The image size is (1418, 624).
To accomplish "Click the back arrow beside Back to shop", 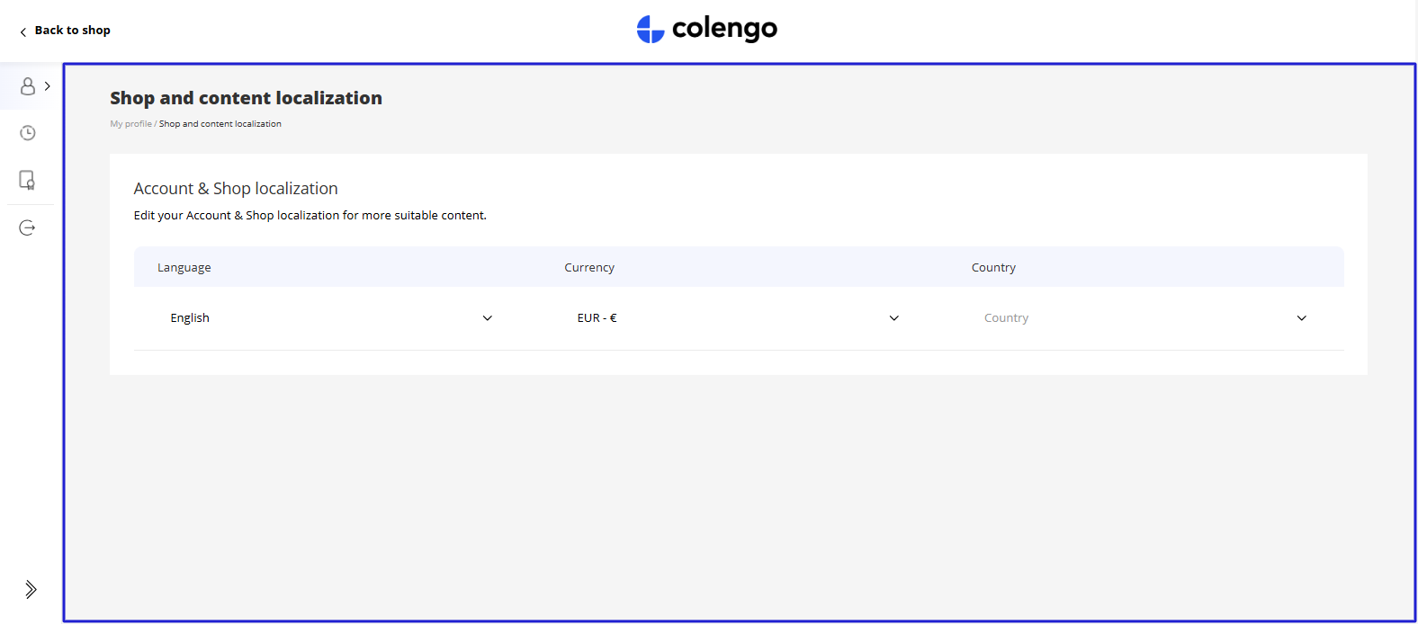I will click(x=22, y=31).
